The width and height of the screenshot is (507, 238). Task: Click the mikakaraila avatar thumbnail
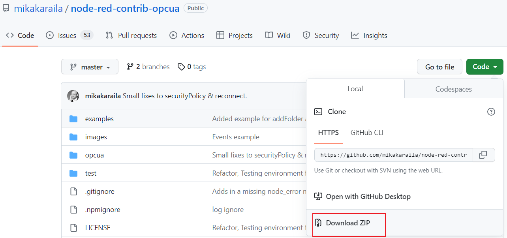click(73, 96)
